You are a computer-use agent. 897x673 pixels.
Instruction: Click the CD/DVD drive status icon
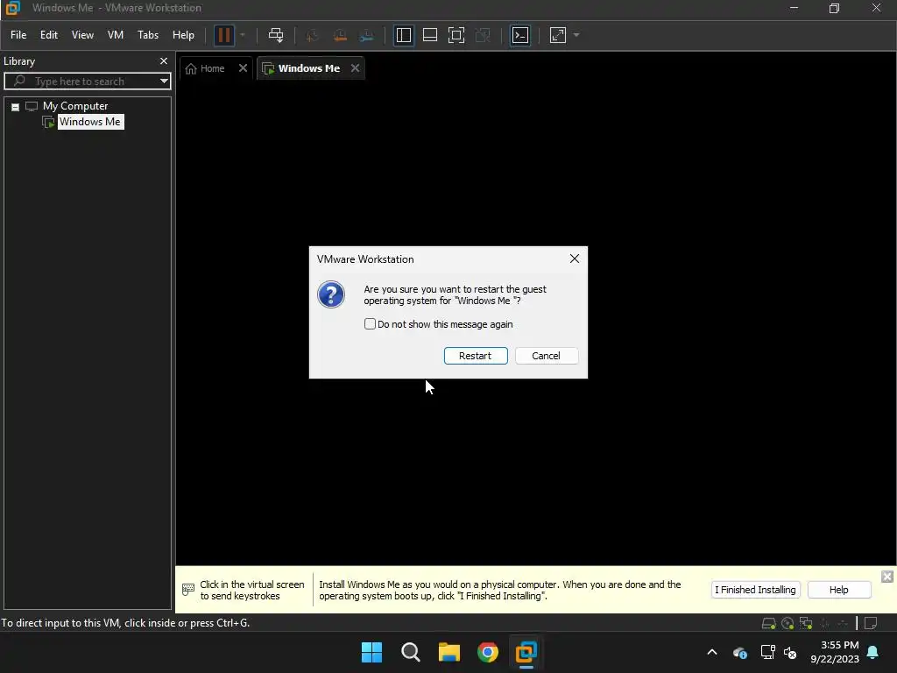(x=788, y=623)
